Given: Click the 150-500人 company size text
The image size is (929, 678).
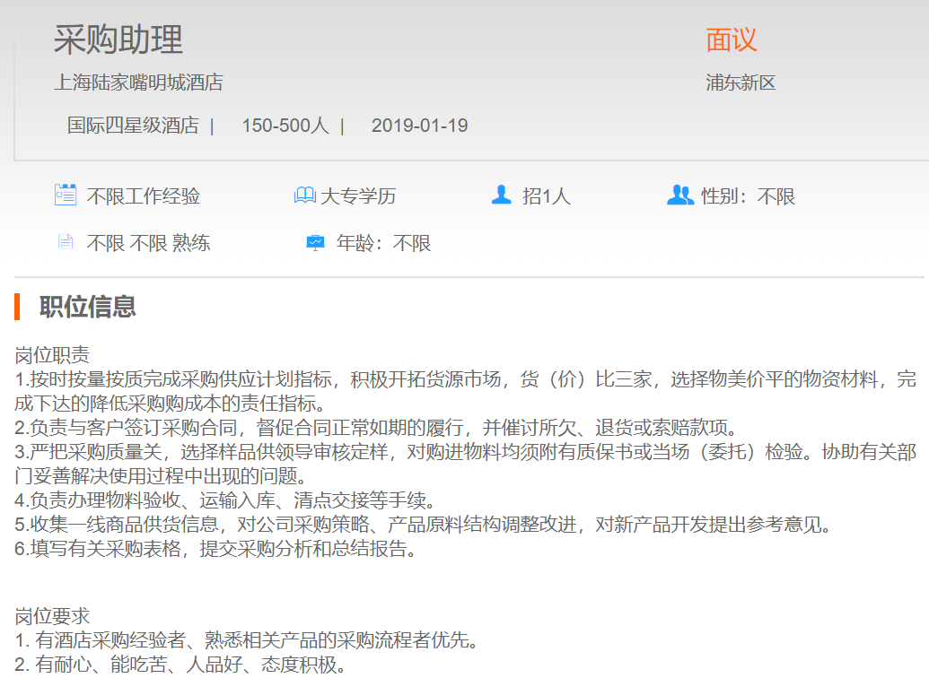Looking at the screenshot, I should 285,126.
